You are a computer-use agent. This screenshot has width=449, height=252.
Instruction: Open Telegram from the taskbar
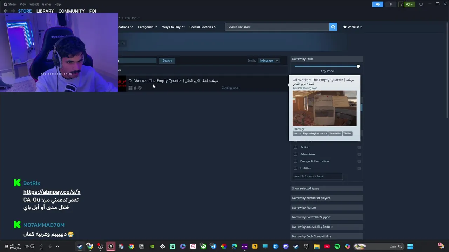(x=213, y=246)
